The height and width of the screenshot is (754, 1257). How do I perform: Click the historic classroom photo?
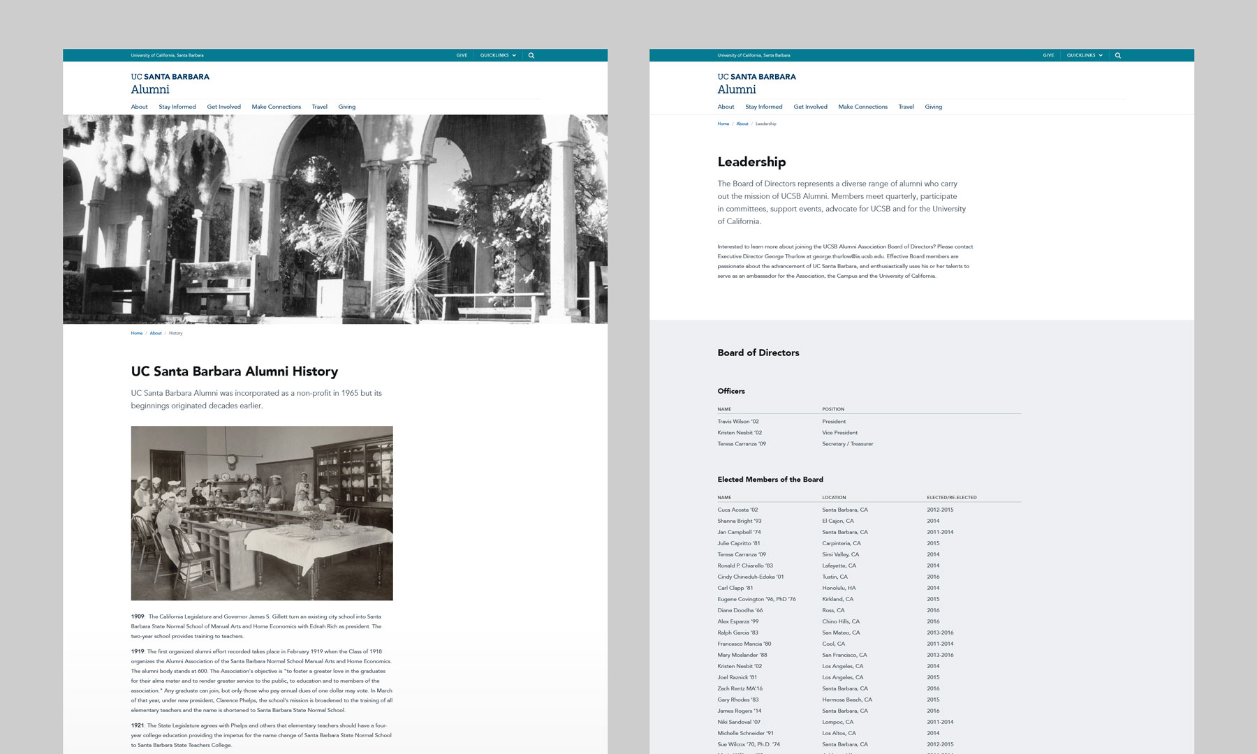click(262, 512)
